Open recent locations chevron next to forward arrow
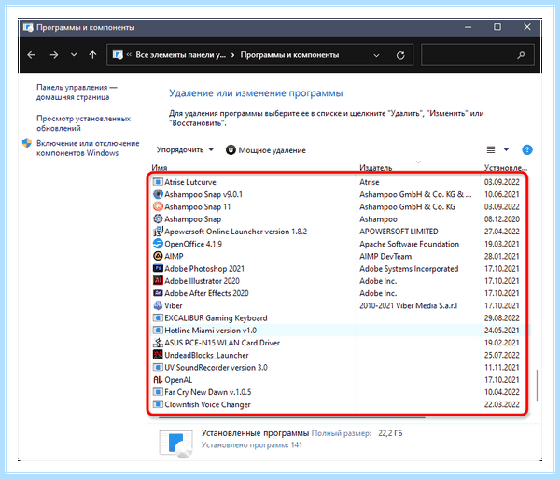 click(x=74, y=55)
